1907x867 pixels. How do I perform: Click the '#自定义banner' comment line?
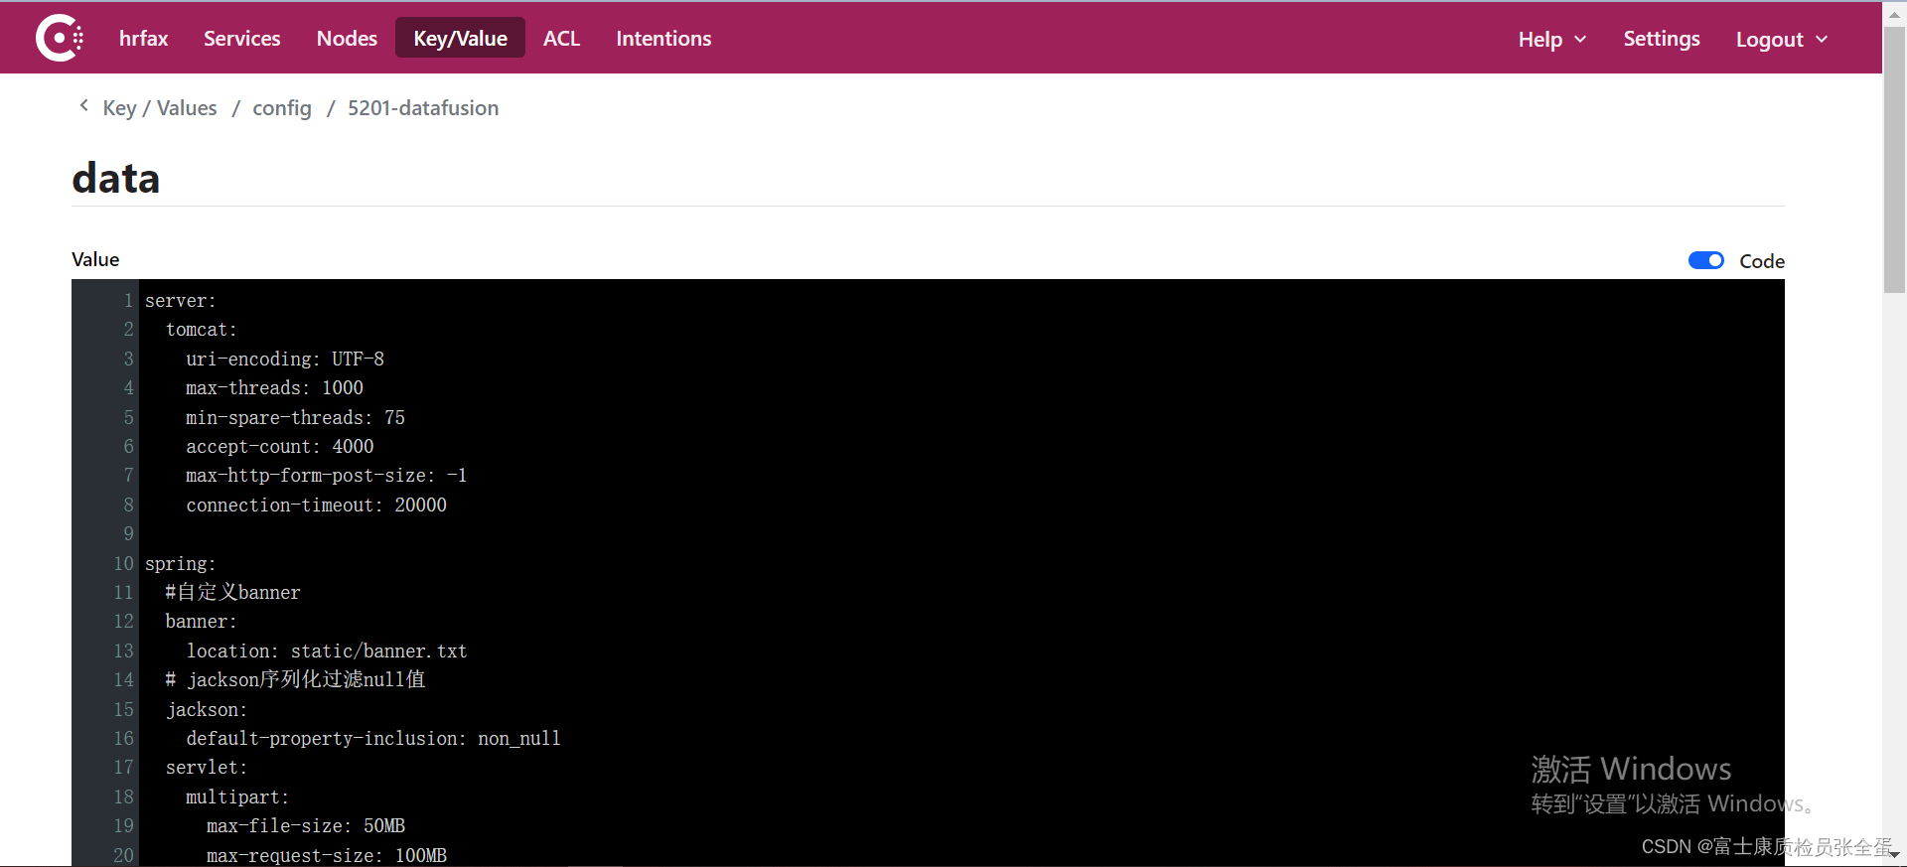pos(232,593)
